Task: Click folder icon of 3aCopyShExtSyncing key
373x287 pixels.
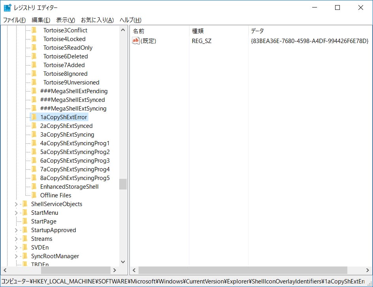Action: click(x=34, y=135)
